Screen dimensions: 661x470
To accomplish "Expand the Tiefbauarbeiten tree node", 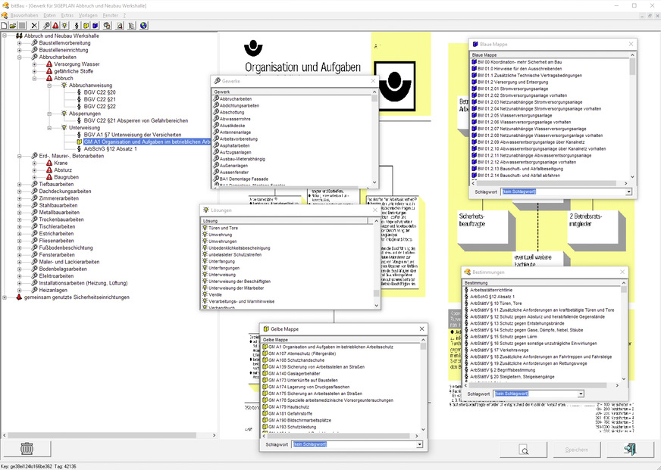I will pyautogui.click(x=20, y=184).
